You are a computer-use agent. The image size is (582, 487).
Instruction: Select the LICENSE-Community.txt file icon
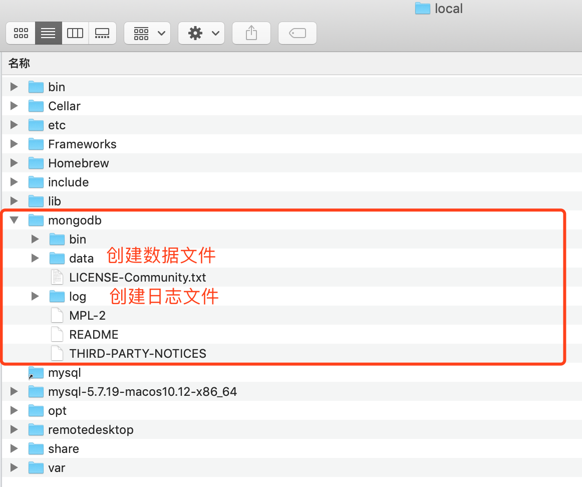tap(57, 277)
